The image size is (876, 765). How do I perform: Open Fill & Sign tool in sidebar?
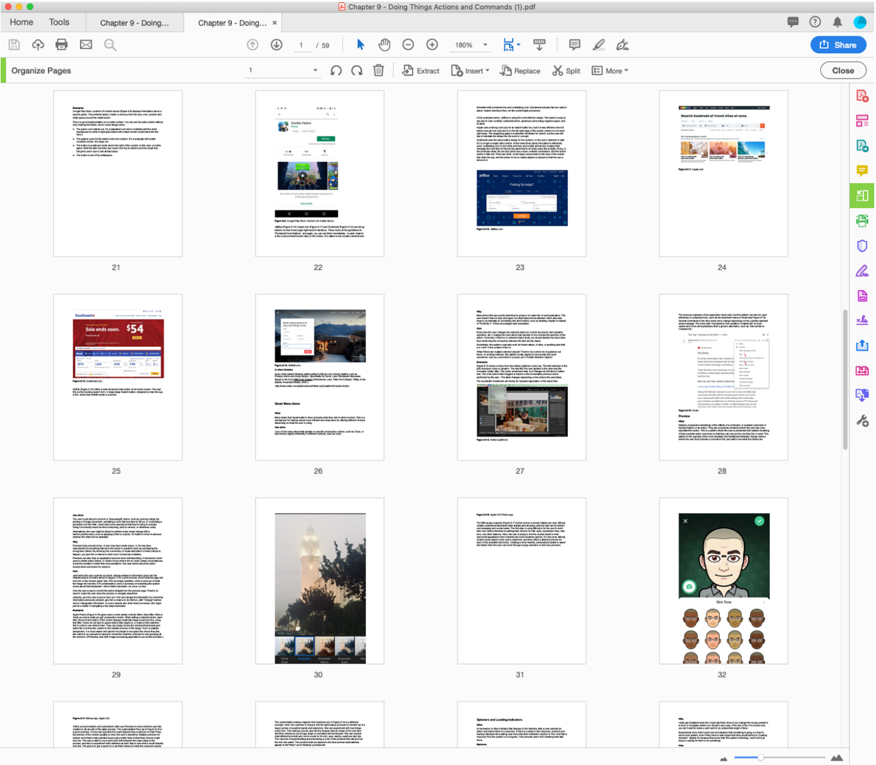pyautogui.click(x=862, y=271)
